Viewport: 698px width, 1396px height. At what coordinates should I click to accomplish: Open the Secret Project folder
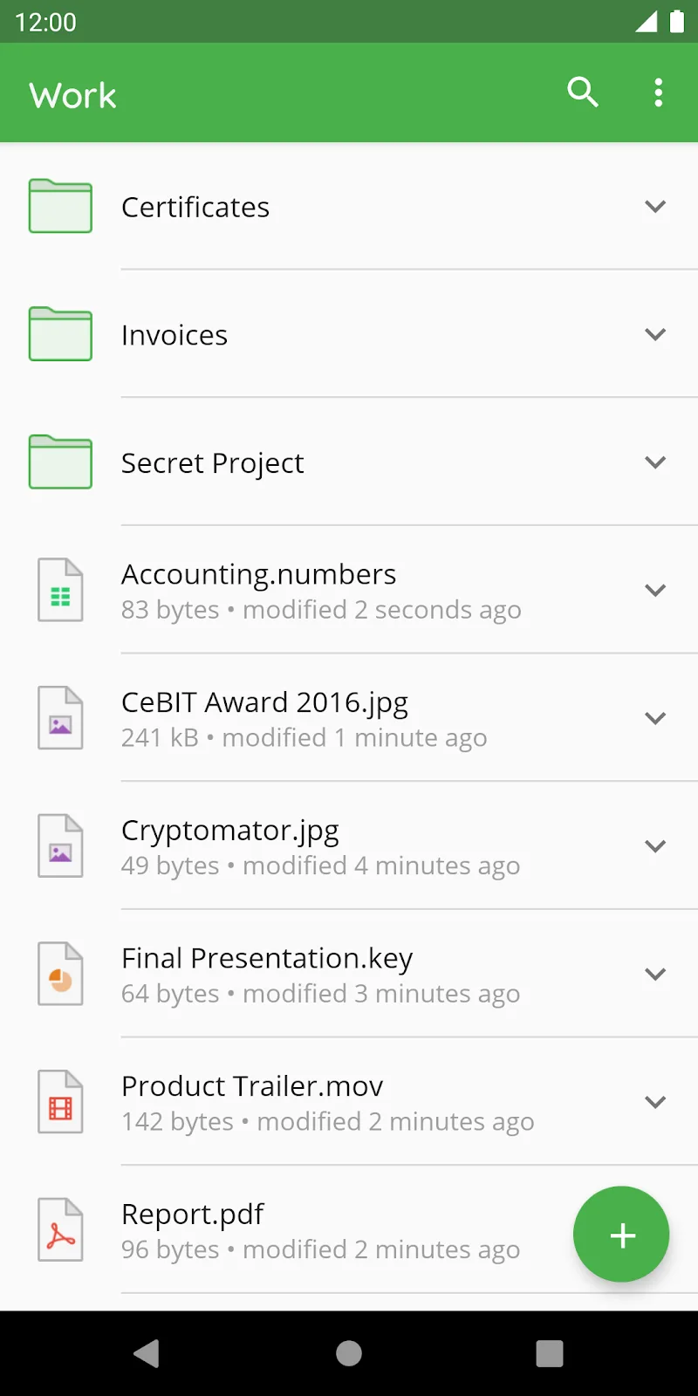click(x=212, y=463)
